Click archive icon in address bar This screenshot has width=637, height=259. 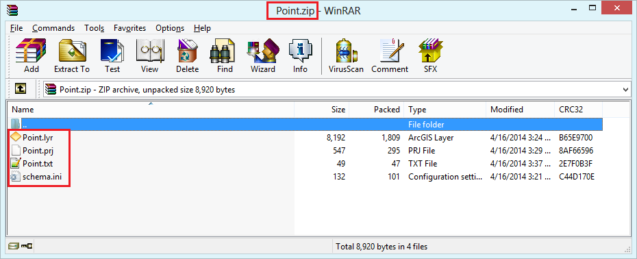pos(50,89)
